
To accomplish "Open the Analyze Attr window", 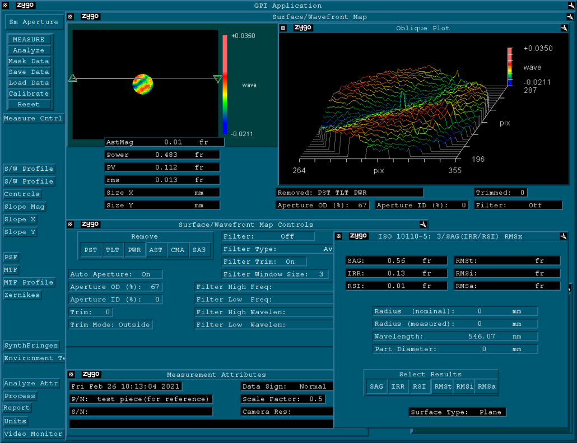I will point(31,384).
